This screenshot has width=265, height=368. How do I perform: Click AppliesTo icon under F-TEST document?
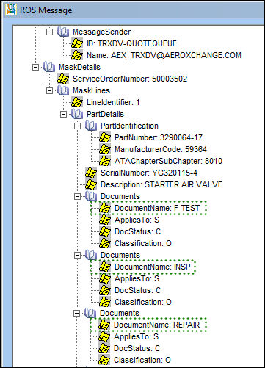pyautogui.click(x=105, y=220)
